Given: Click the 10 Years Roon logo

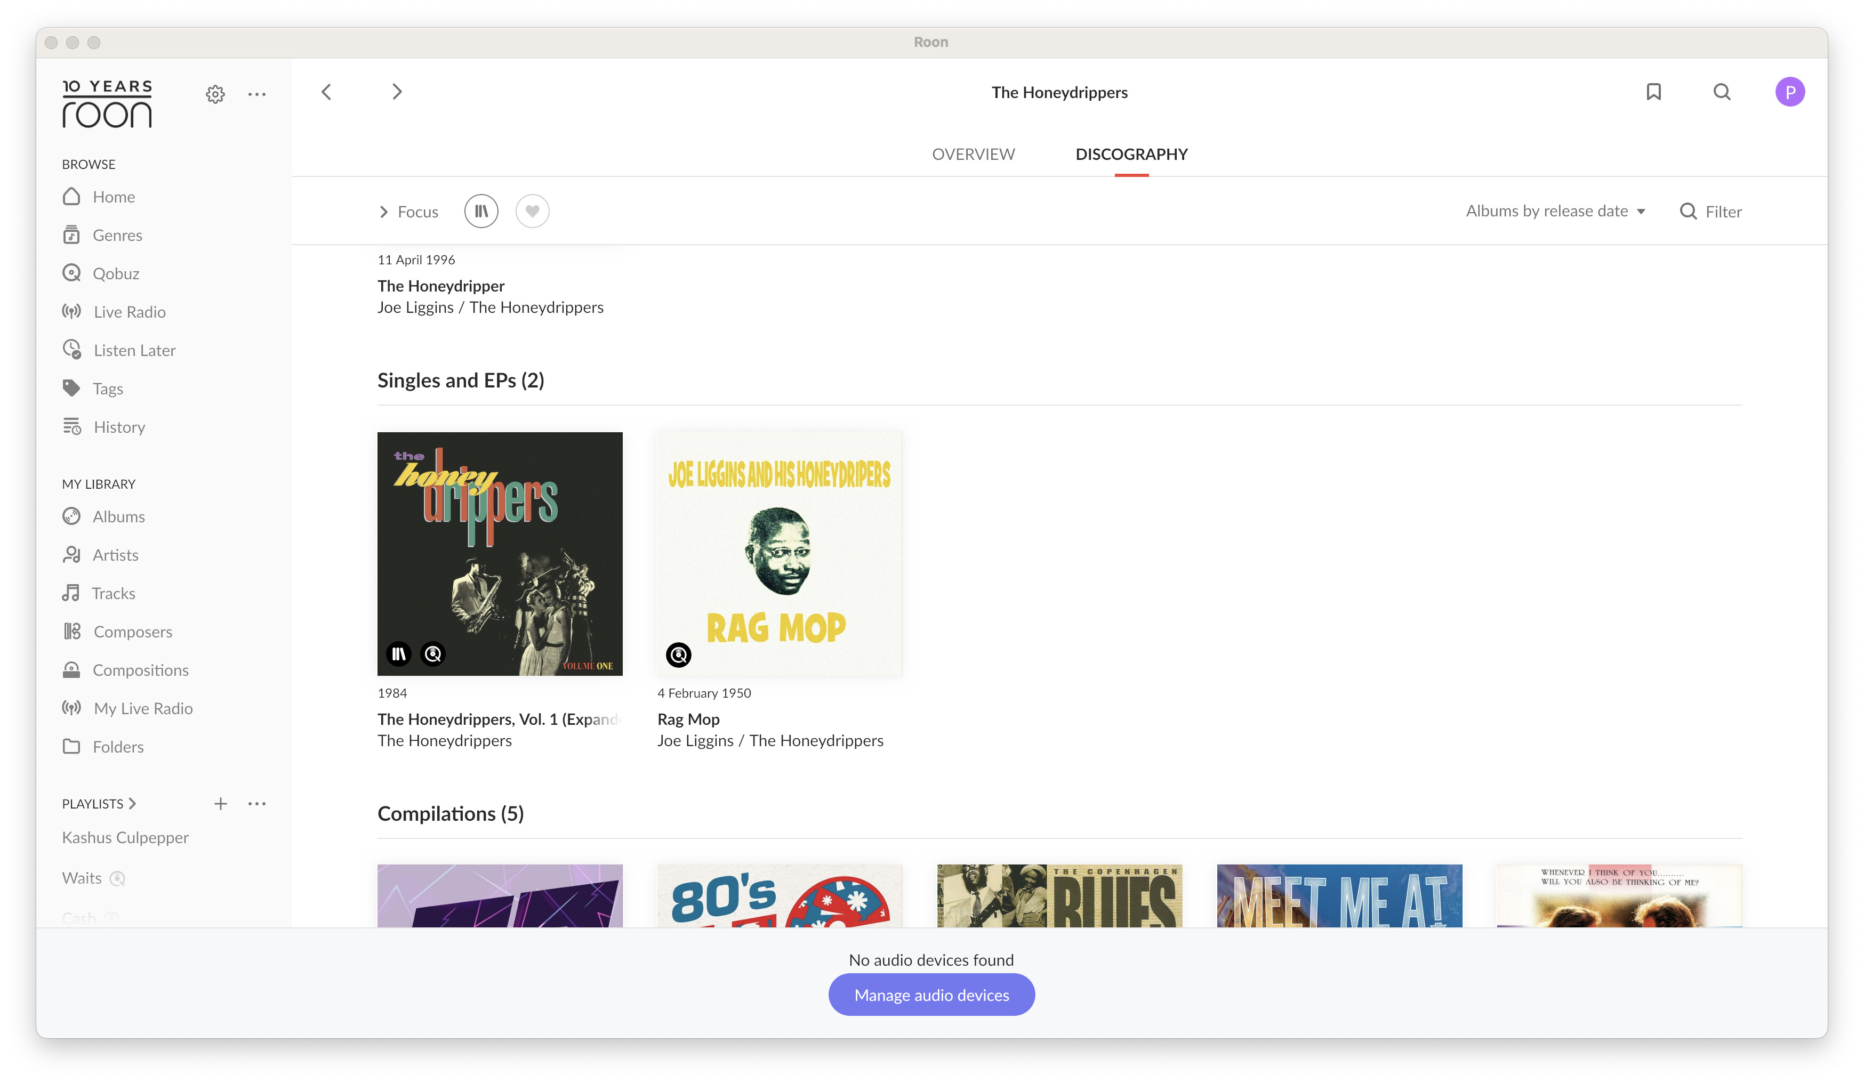Looking at the screenshot, I should point(107,103).
